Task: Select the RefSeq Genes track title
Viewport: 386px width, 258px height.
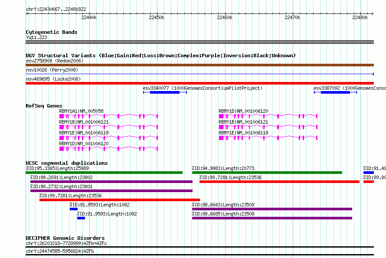Action: pyautogui.click(x=44, y=106)
